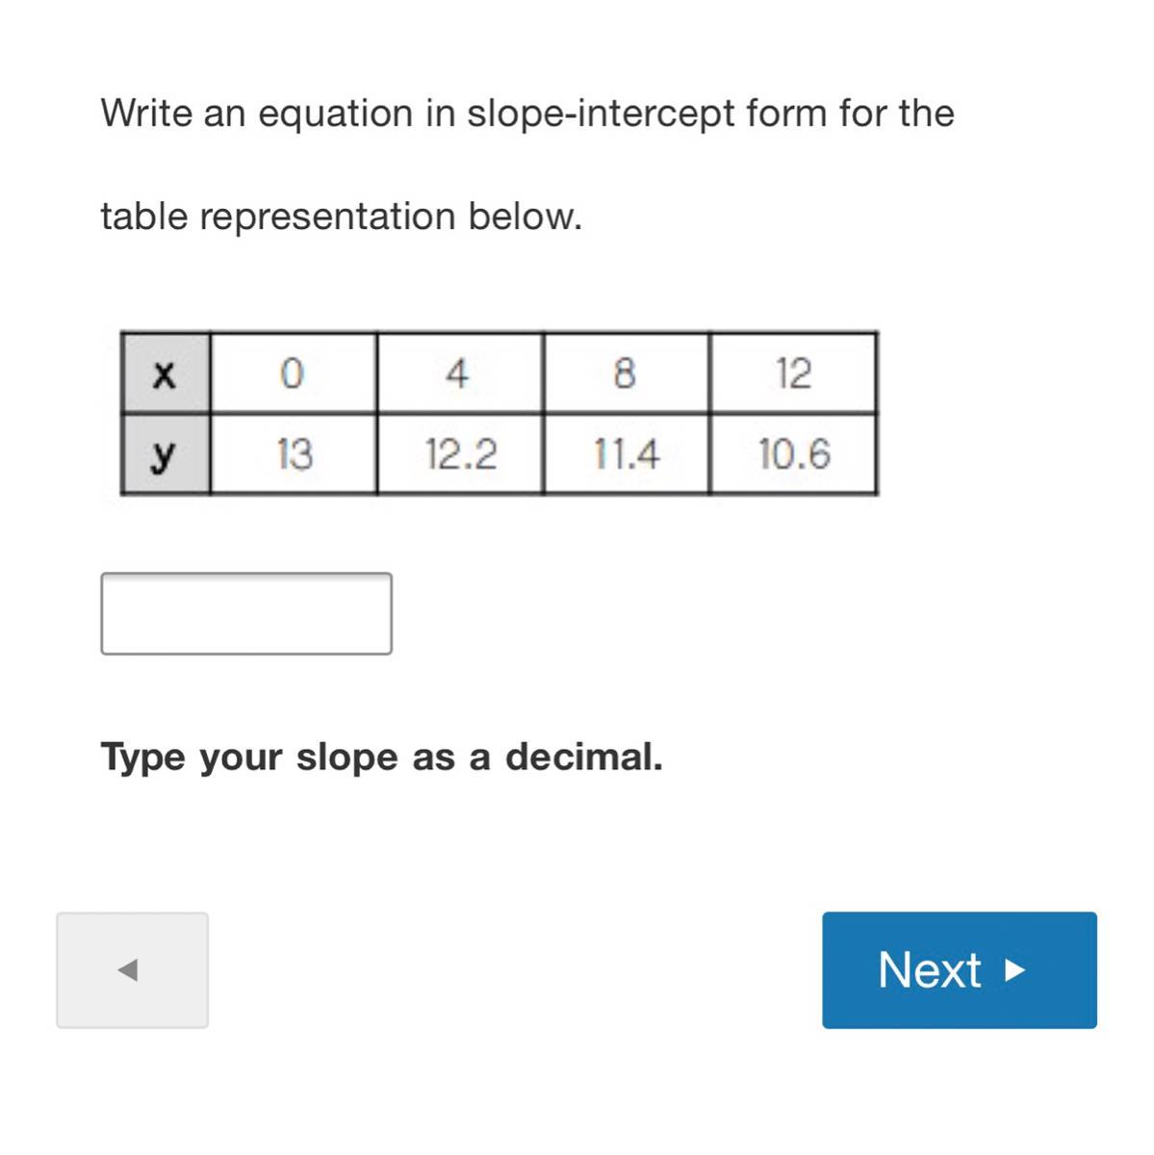1154x1155 pixels.
Task: Select the x row header cell
Action: [x=165, y=373]
